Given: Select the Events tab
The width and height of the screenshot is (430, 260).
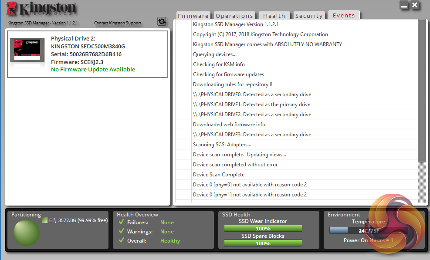Looking at the screenshot, I should (344, 15).
